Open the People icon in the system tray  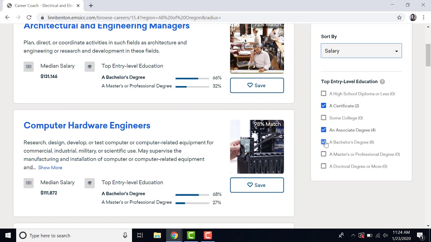(341, 235)
